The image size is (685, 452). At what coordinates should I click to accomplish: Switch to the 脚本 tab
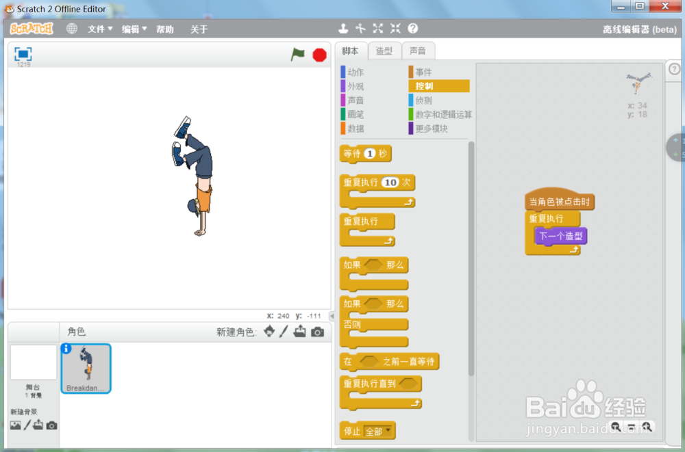350,51
